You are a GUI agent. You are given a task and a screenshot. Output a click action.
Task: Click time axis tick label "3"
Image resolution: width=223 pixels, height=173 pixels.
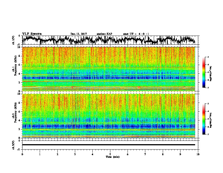[x=75, y=154]
